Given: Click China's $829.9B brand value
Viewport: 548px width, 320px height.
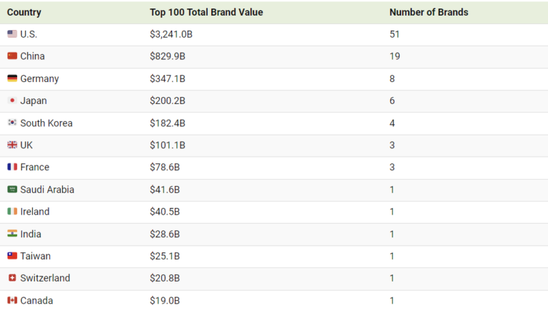Looking at the screenshot, I should (x=168, y=56).
